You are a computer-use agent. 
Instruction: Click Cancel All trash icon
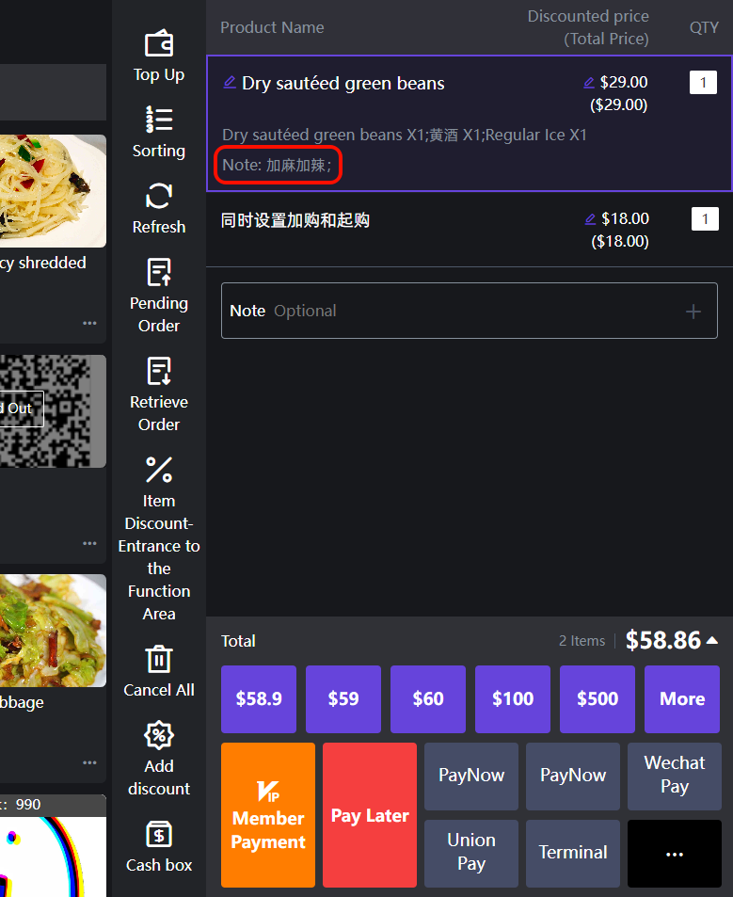click(158, 659)
